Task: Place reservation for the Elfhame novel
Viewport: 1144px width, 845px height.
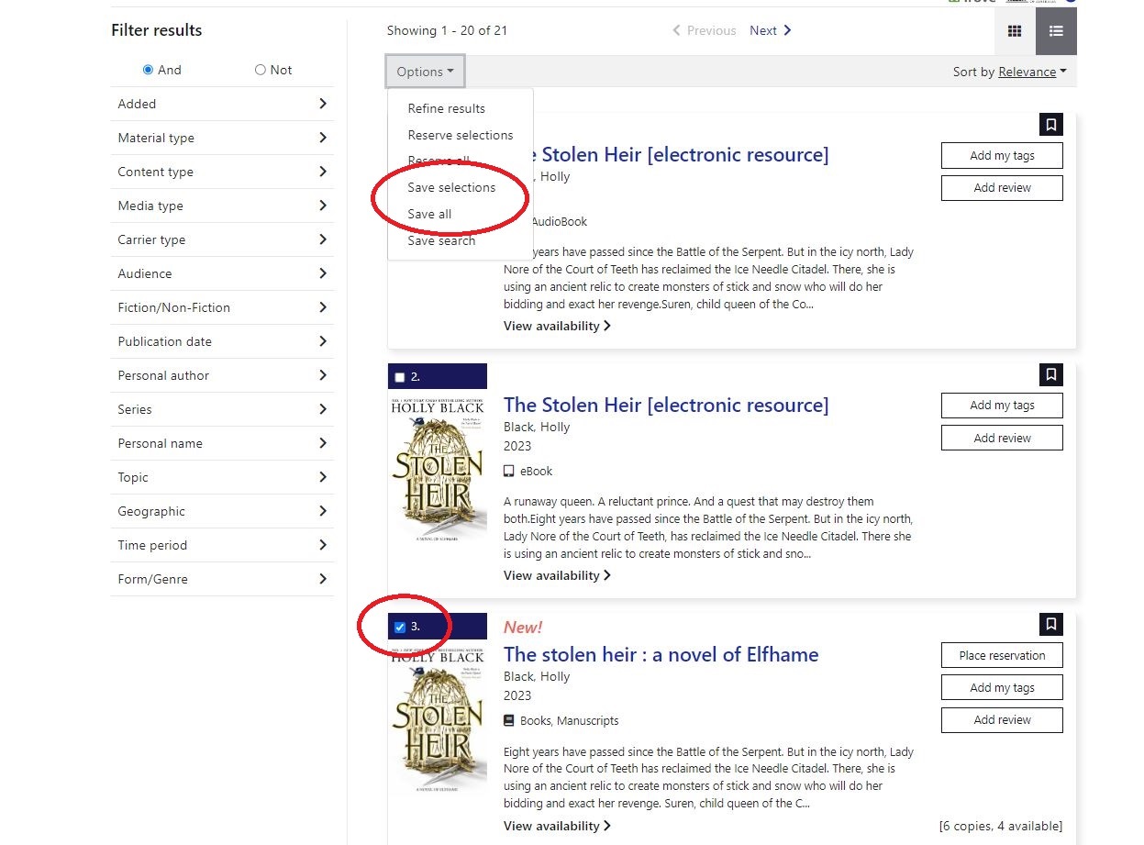Action: click(1002, 655)
